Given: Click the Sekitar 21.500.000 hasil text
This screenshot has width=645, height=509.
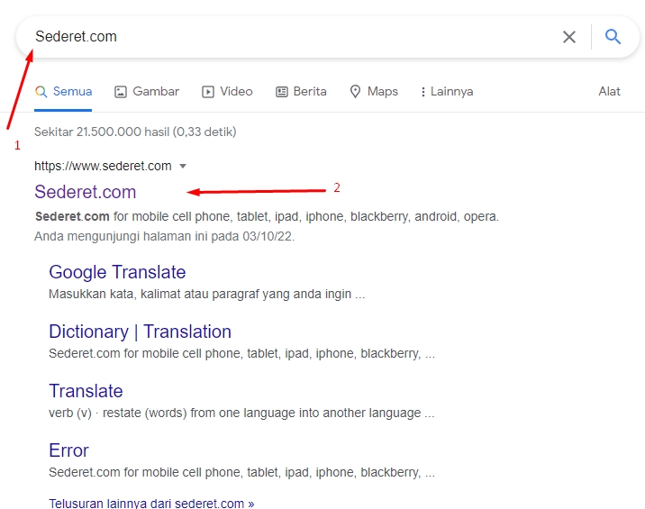Looking at the screenshot, I should 135,132.
